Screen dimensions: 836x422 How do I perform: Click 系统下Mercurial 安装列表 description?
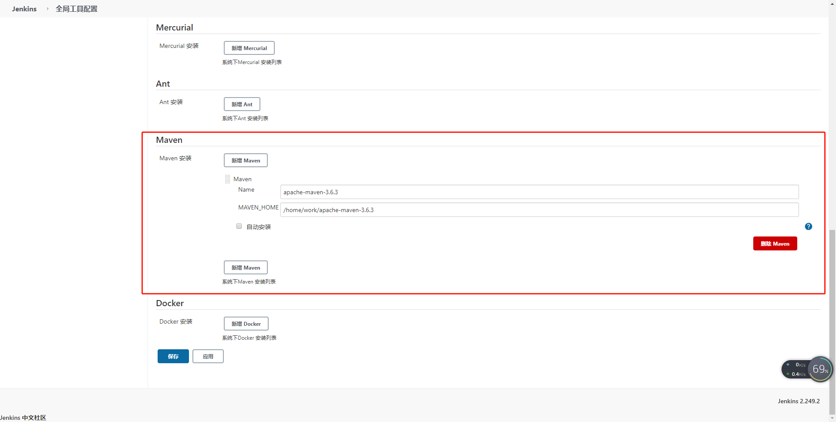252,62
